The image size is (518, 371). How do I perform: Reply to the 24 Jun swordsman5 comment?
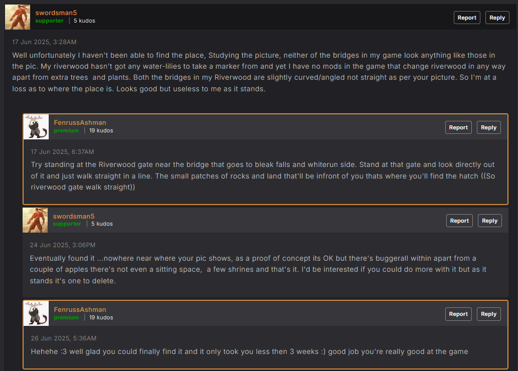pos(489,221)
